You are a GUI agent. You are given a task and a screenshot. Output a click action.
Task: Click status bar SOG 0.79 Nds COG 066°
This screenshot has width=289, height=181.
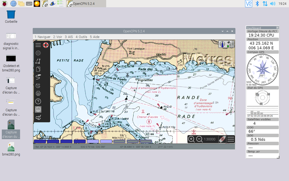[x=93, y=147]
